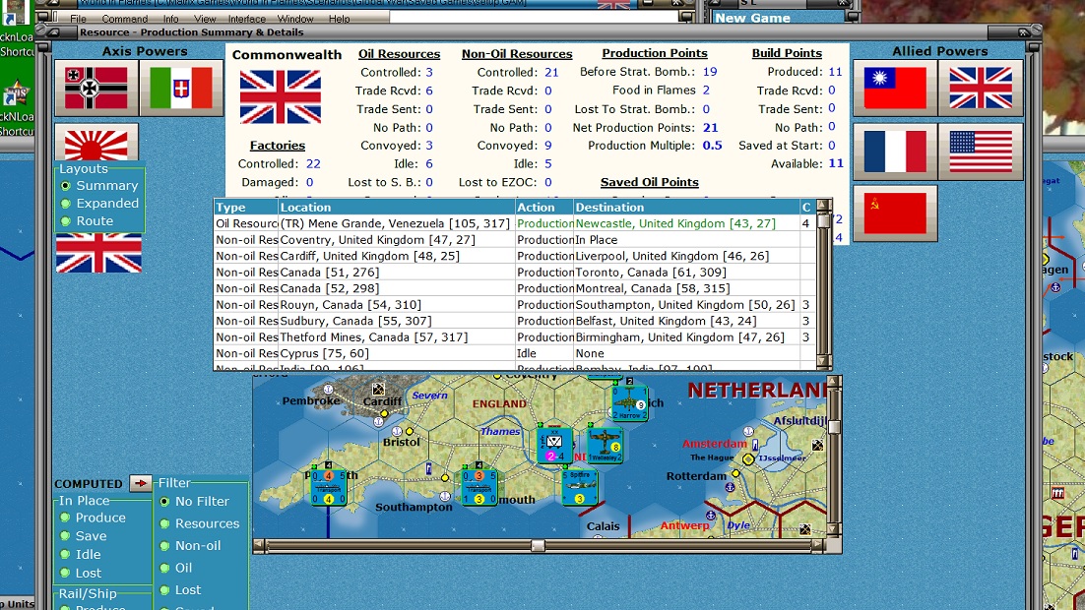Image resolution: width=1085 pixels, height=610 pixels.
Task: Click down arrow of resource table scrollbar
Action: (824, 362)
